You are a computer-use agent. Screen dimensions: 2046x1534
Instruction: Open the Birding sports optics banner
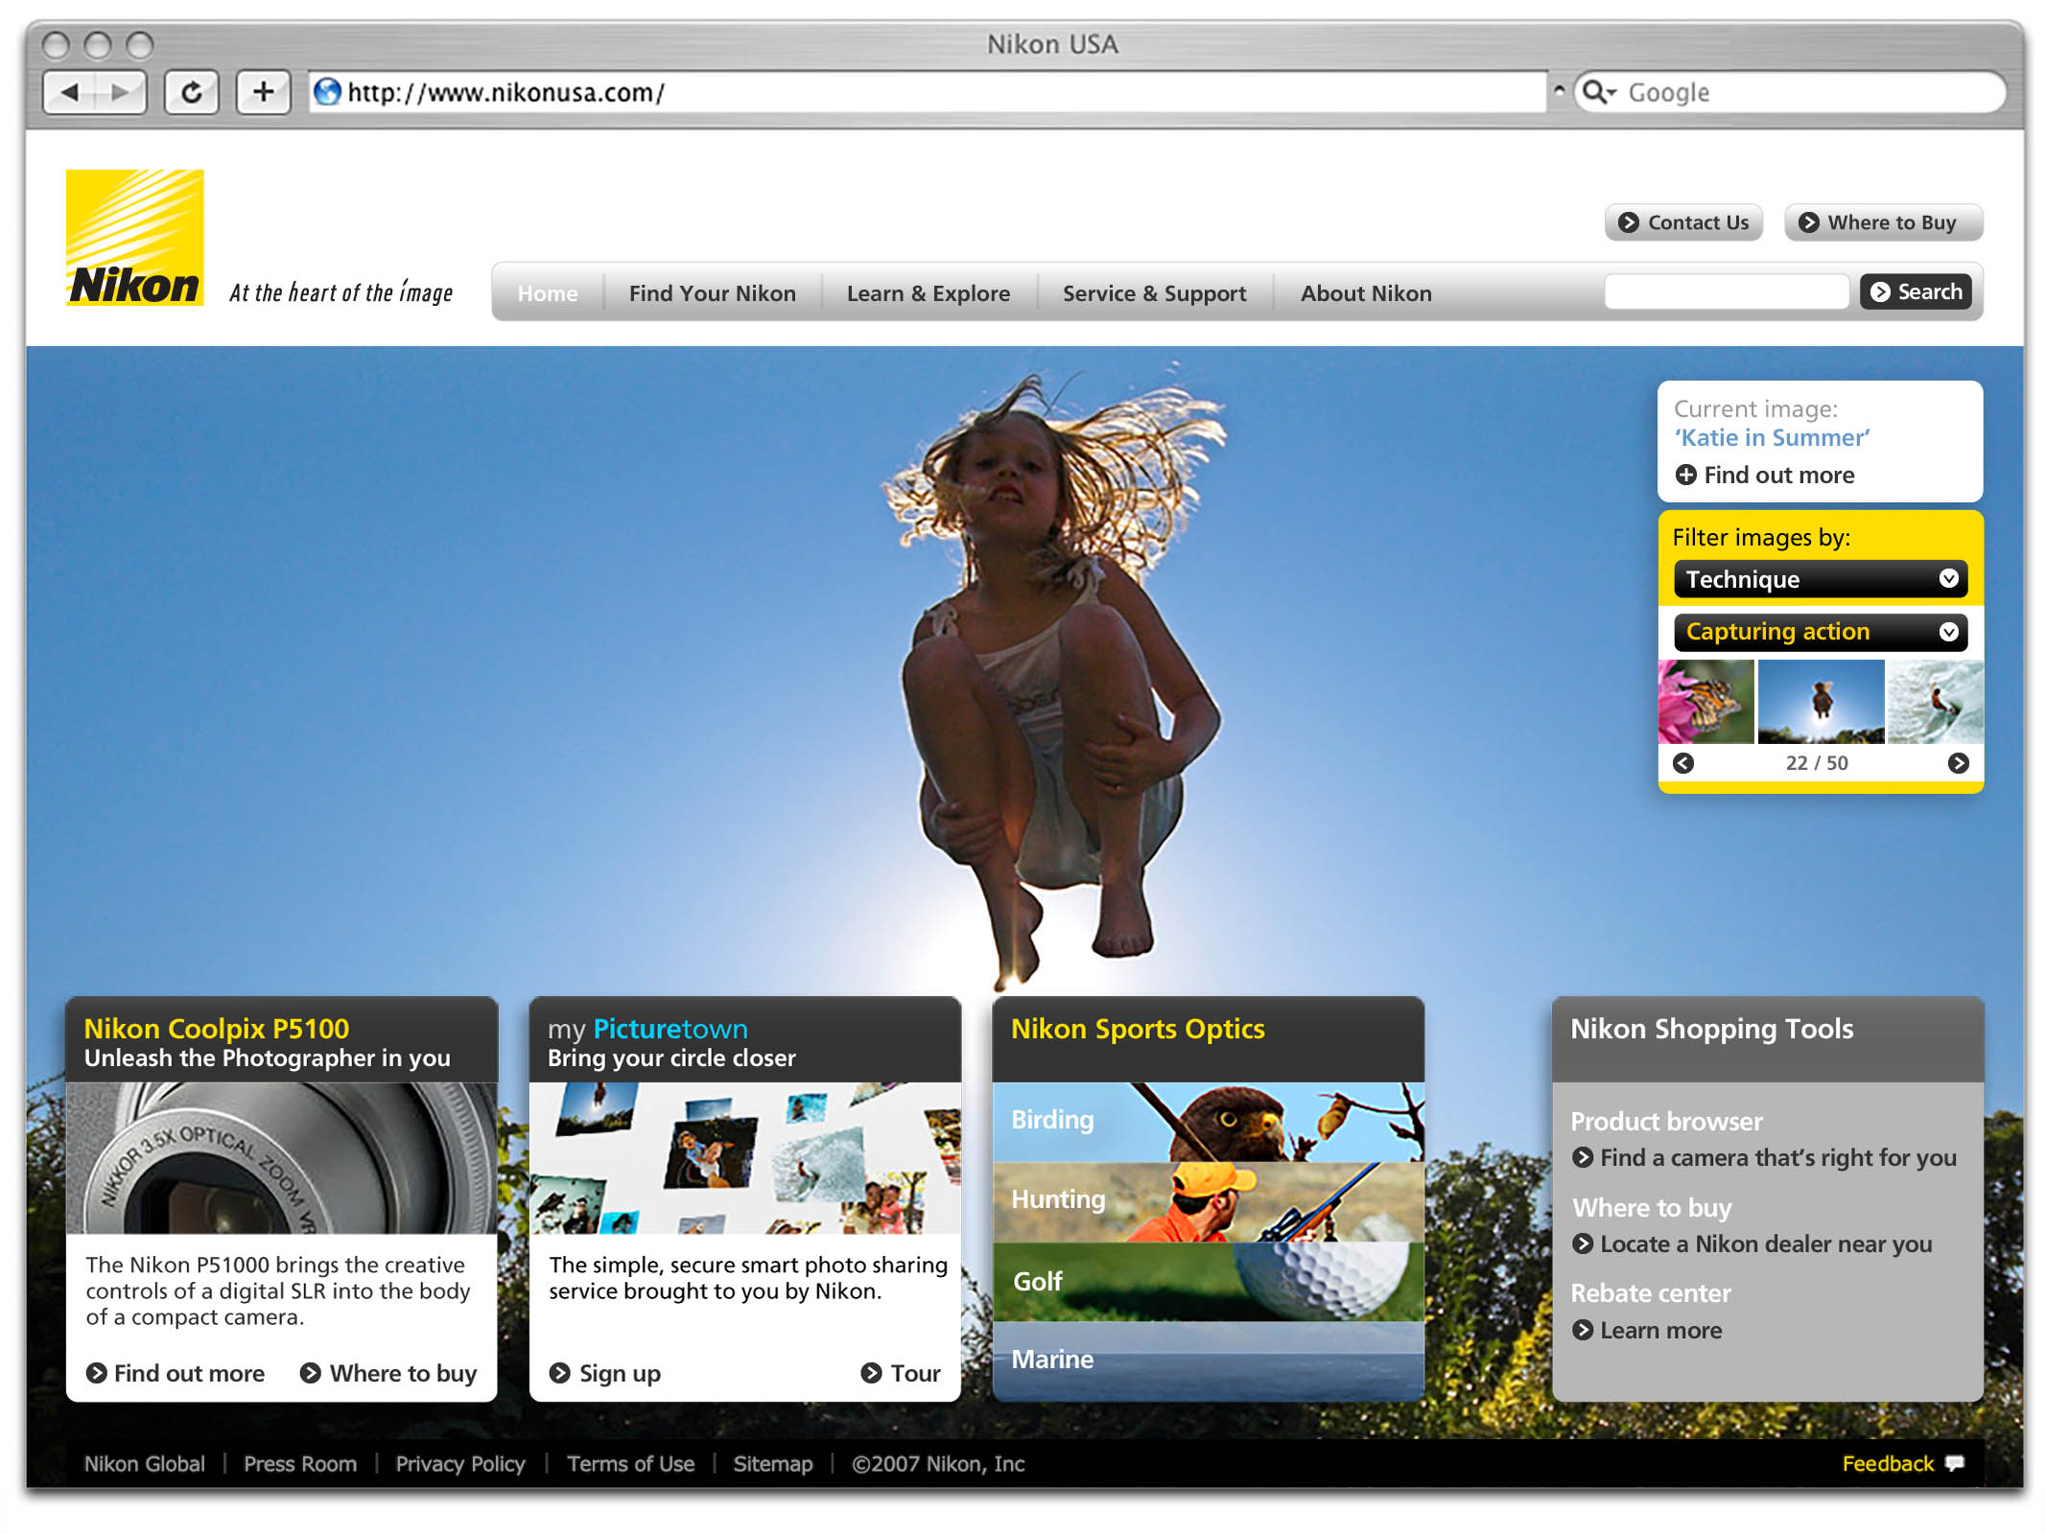(x=1208, y=1122)
